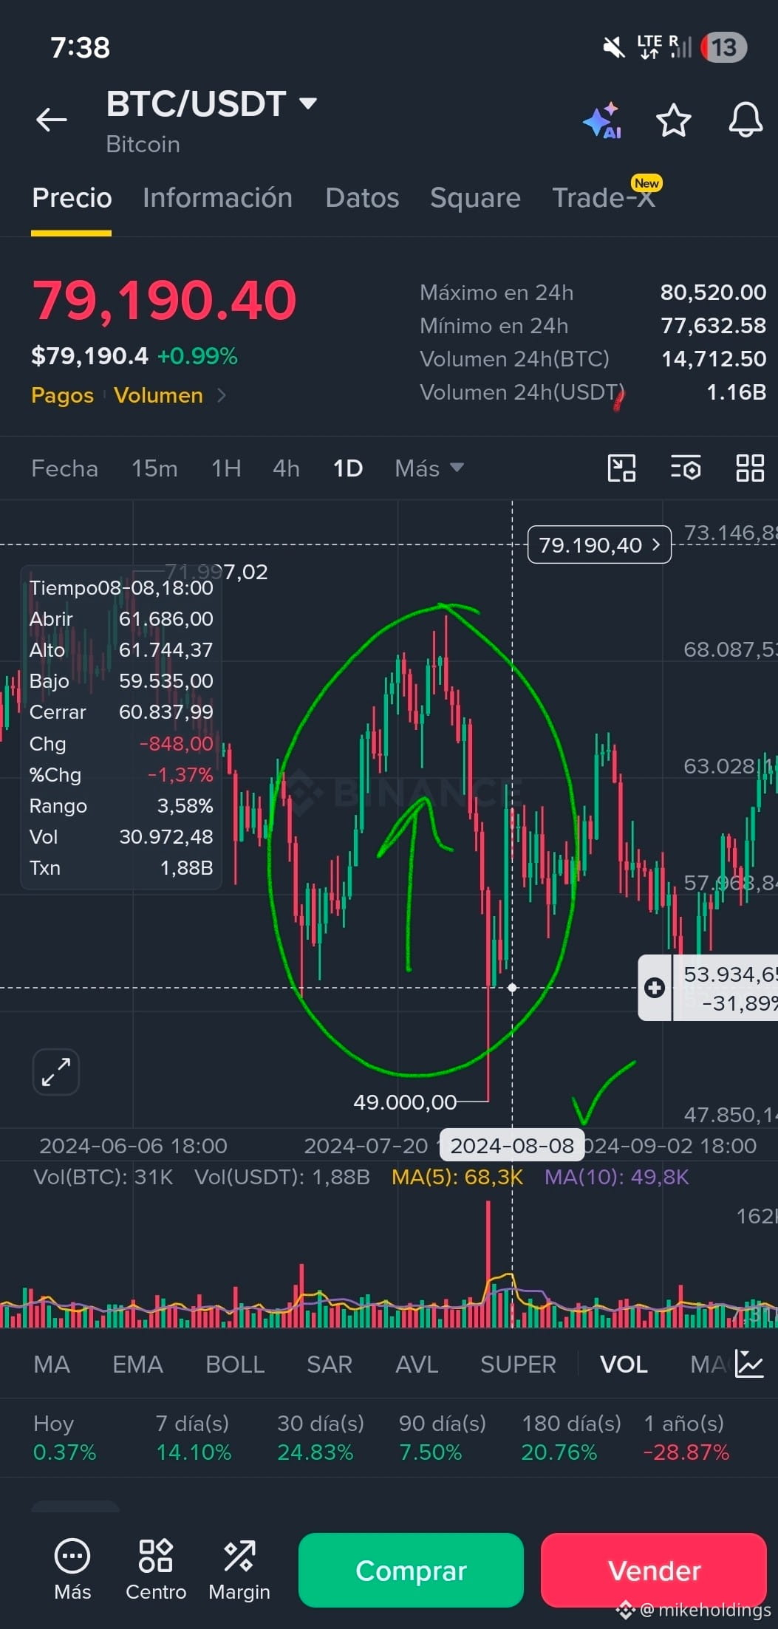Select the 180 día(s) 20.76% performance
Viewport: 778px width, 1629px height.
click(x=571, y=1438)
